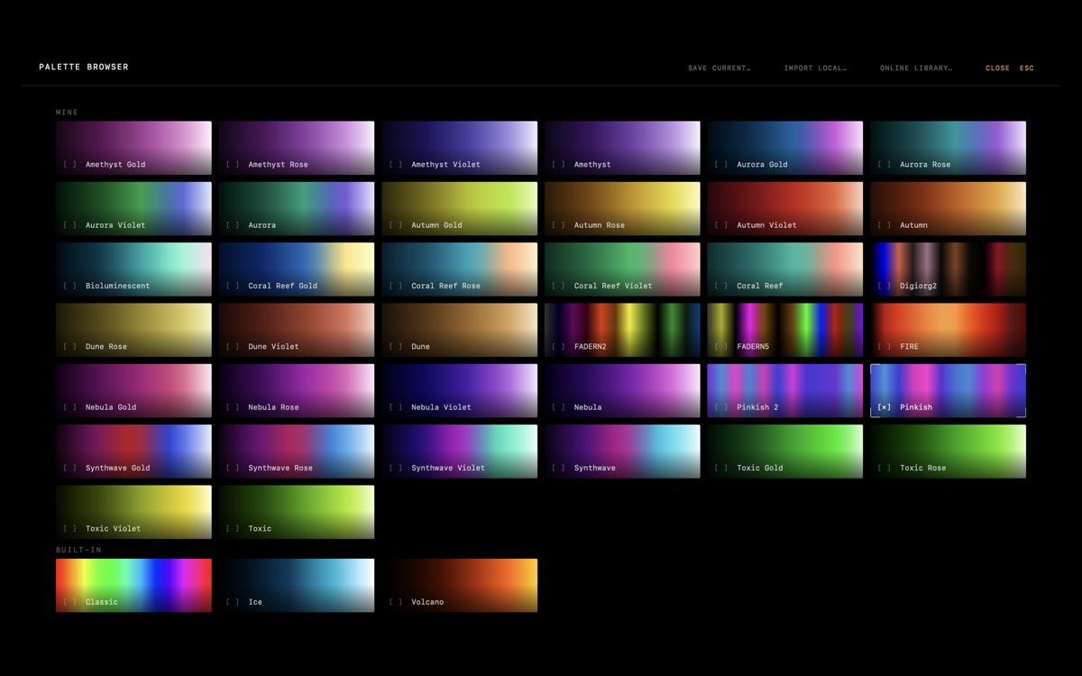This screenshot has width=1082, height=676.
Task: Select the Synthwave Gold palette
Action: point(133,452)
